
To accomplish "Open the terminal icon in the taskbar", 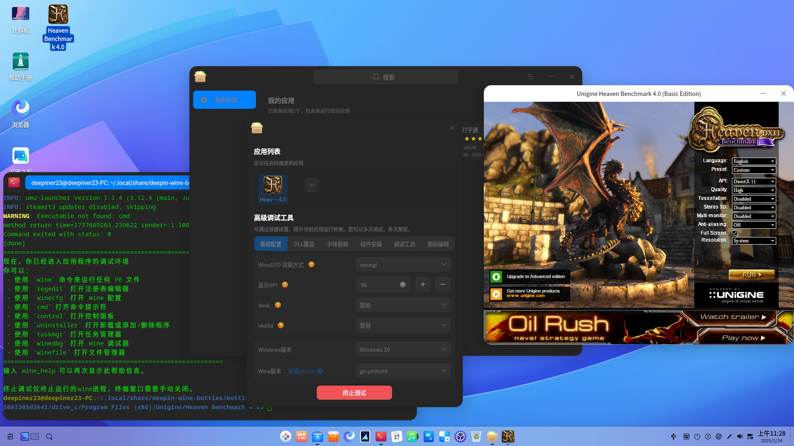I will tap(381, 436).
